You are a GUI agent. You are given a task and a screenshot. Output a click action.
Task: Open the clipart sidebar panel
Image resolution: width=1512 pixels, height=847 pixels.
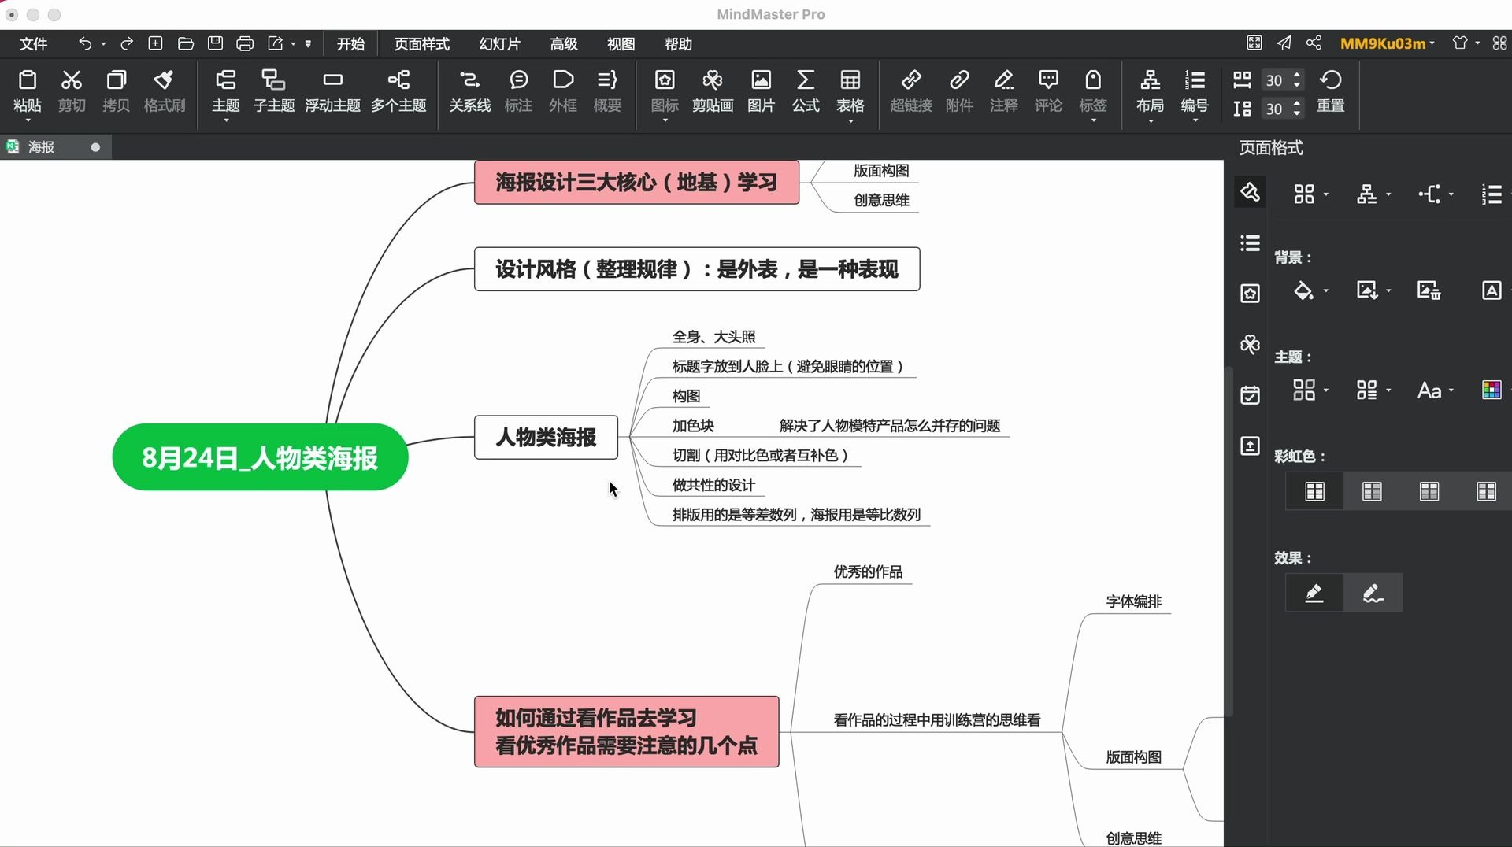(1250, 344)
